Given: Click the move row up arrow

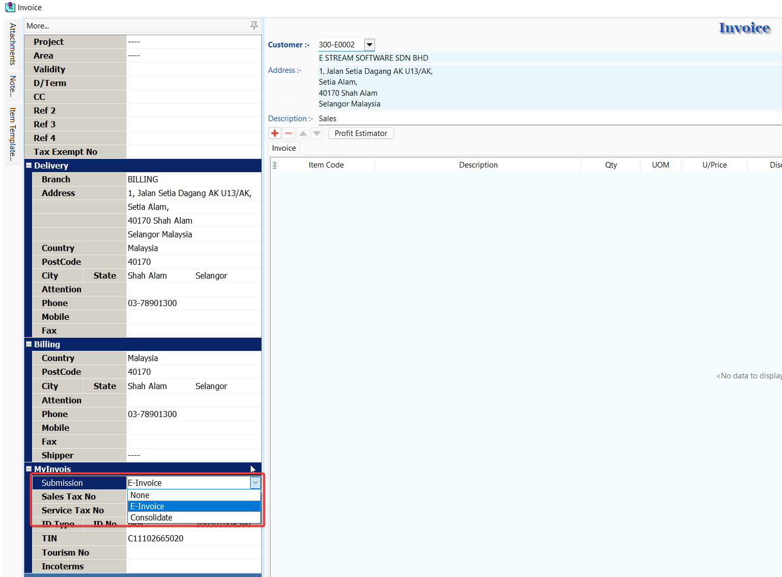Looking at the screenshot, I should [303, 133].
